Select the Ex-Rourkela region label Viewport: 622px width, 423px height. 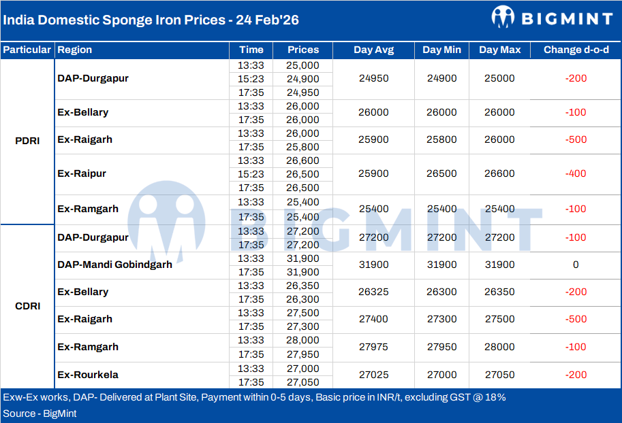click(x=87, y=375)
